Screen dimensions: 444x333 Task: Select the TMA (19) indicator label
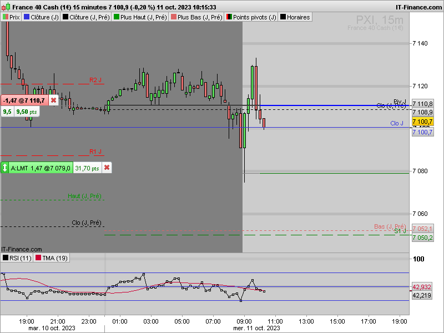coord(52,258)
